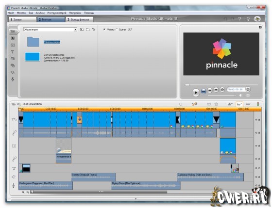
Task: Open the montage themes album section
Action: coord(13,45)
